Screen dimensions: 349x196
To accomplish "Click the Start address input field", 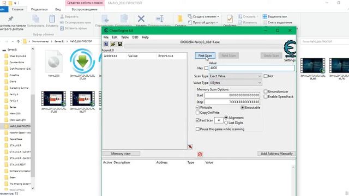I will click(x=232, y=95).
